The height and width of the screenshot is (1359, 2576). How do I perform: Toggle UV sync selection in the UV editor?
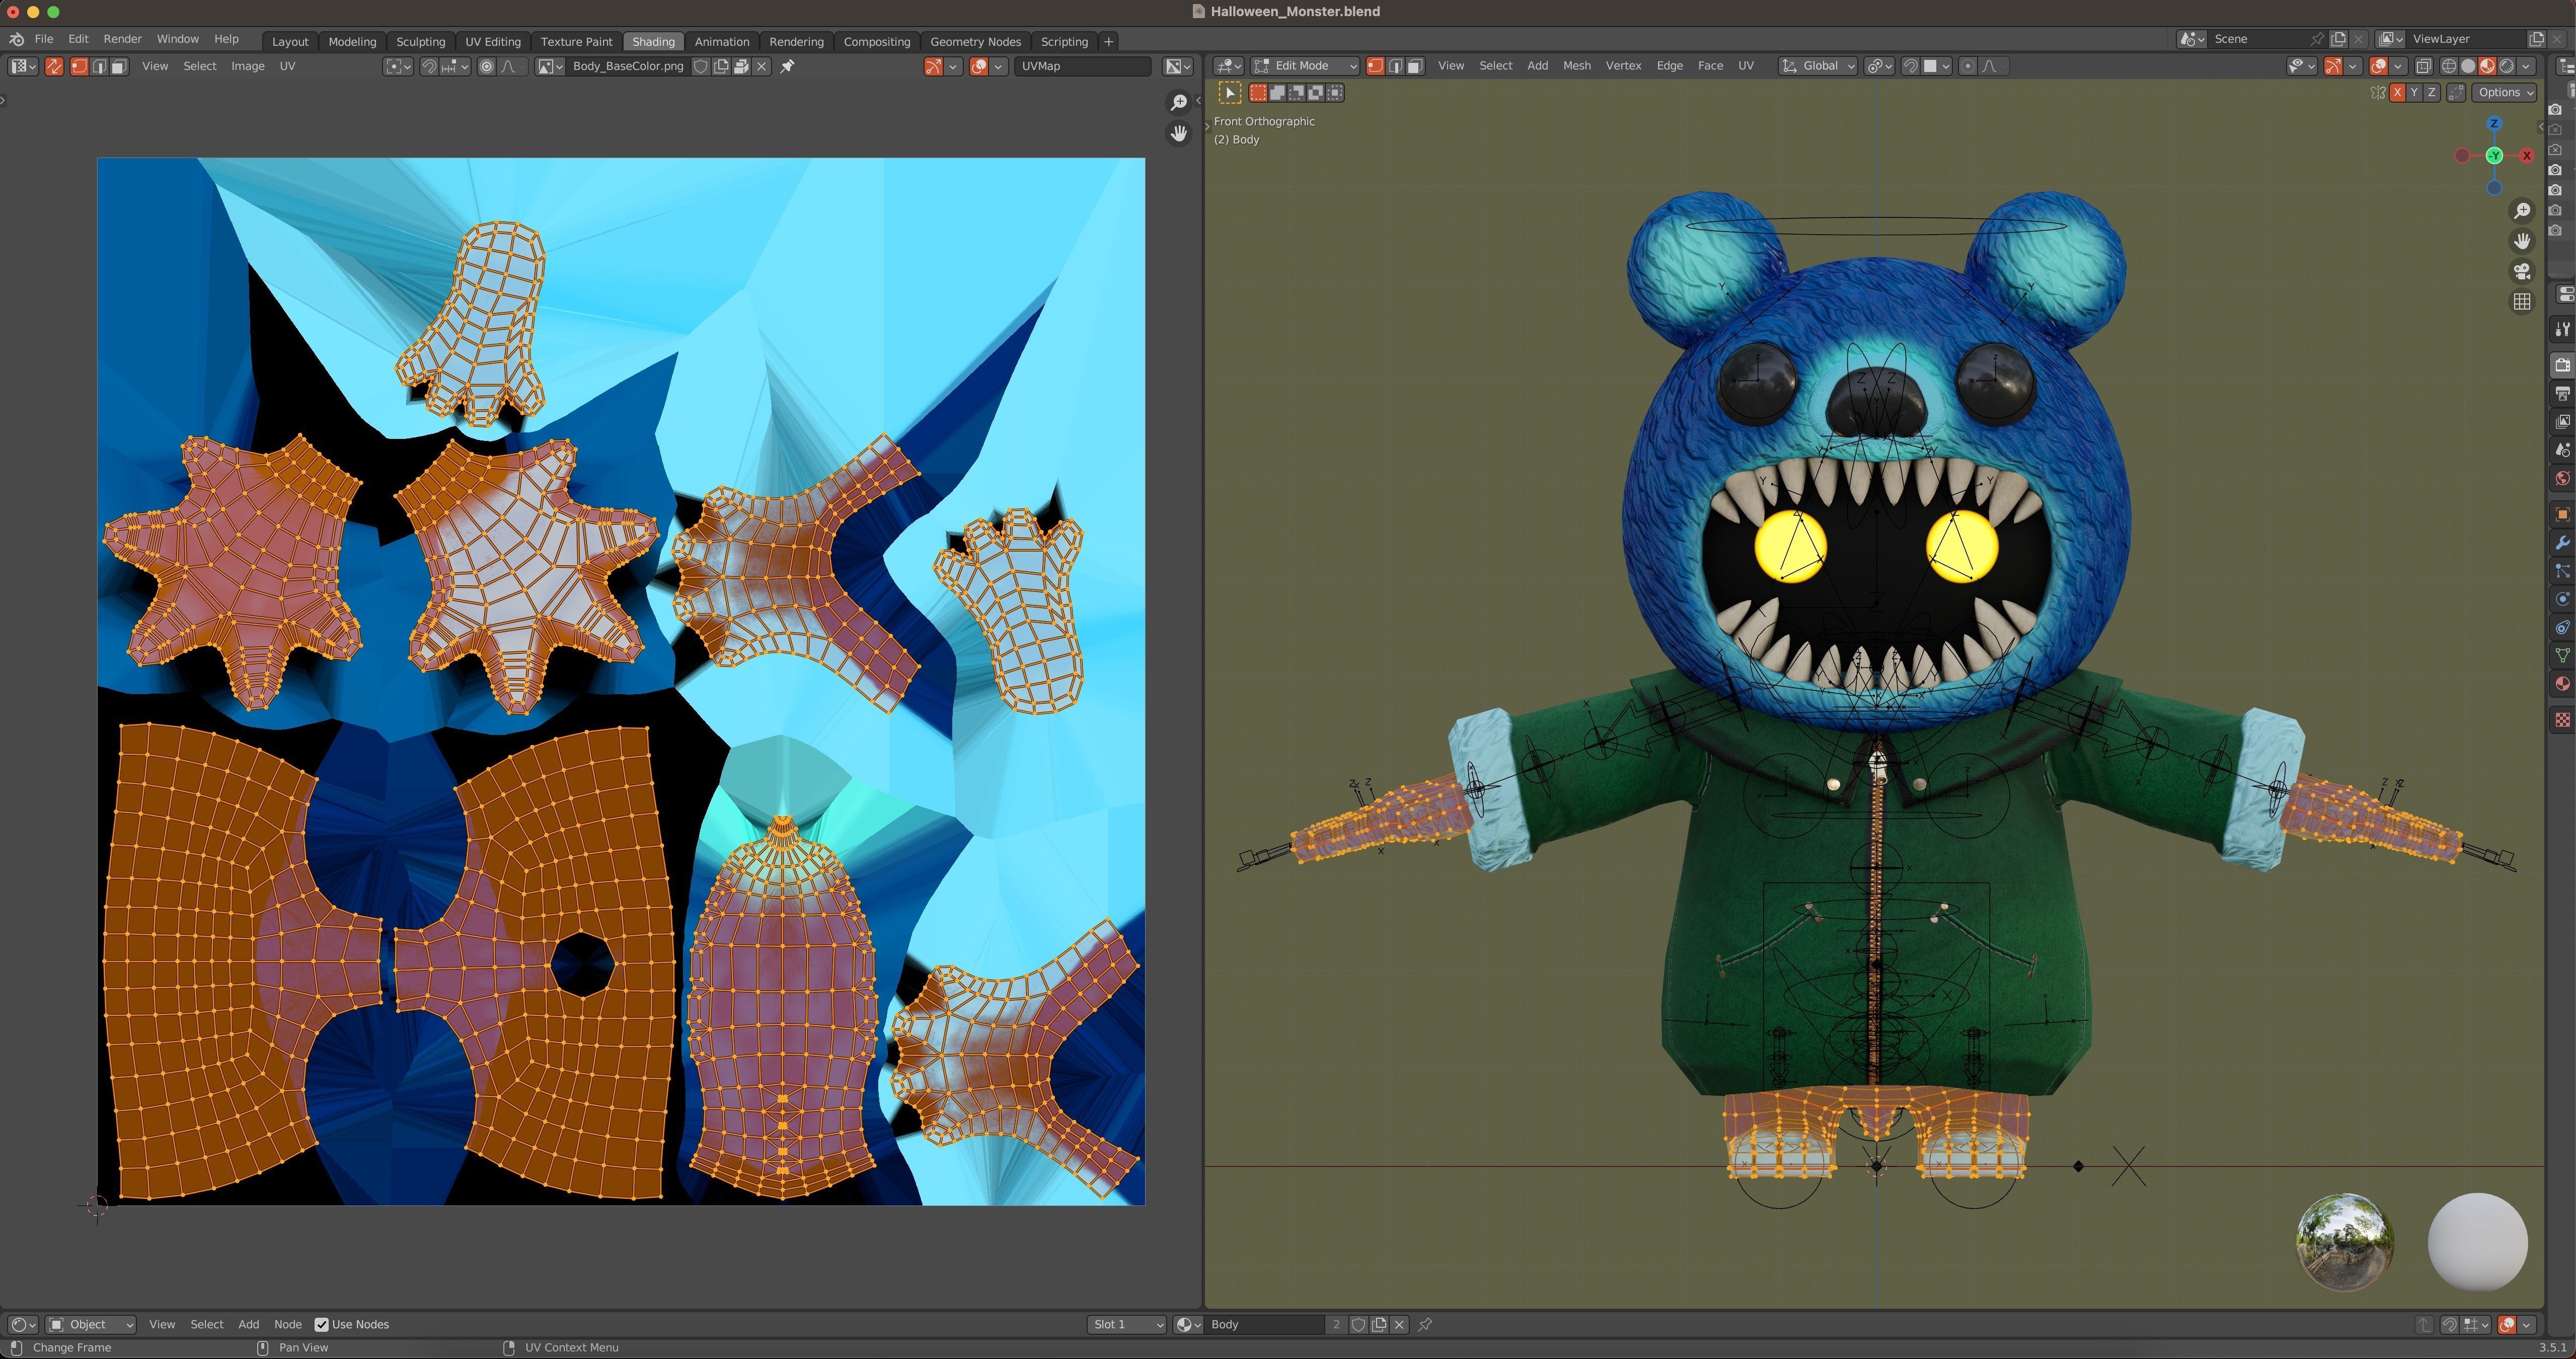tap(54, 66)
